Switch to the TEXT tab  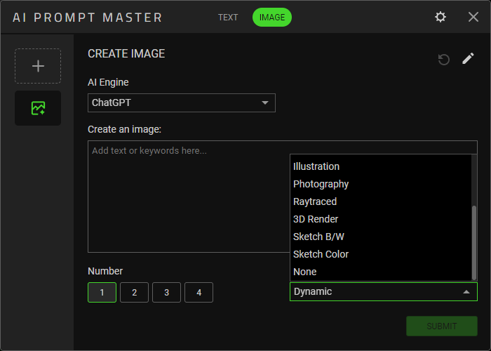[228, 18]
